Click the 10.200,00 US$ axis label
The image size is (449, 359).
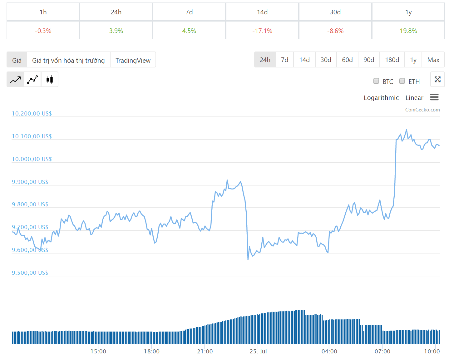pyautogui.click(x=32, y=113)
